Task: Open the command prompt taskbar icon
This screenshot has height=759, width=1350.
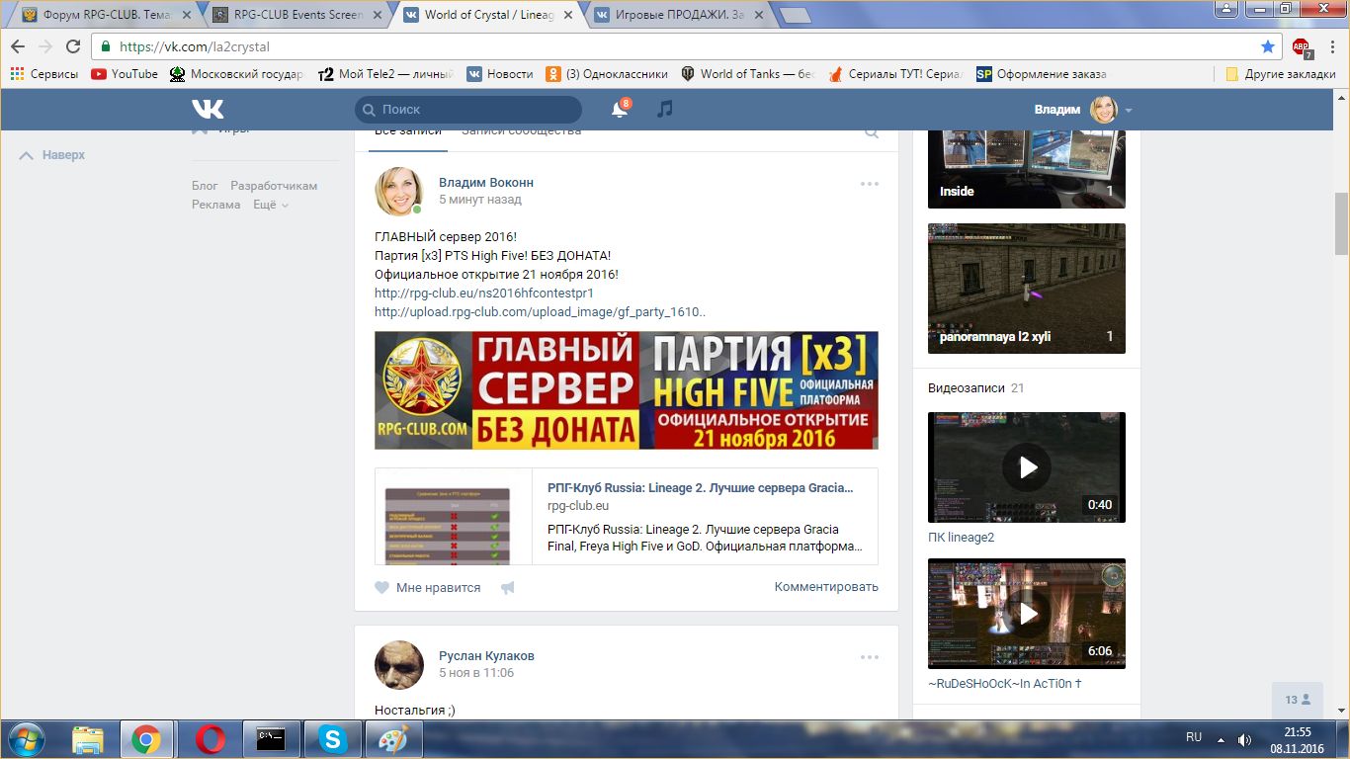Action: click(x=272, y=739)
